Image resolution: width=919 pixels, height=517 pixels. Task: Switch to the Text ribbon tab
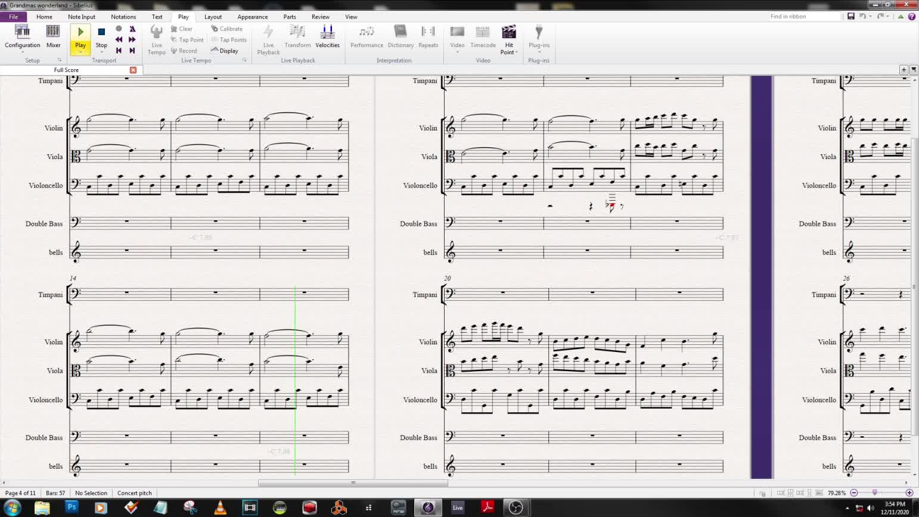157,17
